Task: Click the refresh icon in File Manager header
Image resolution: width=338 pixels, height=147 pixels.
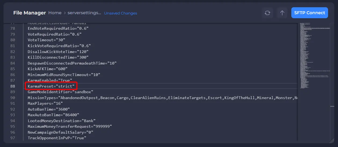Action: click(267, 13)
